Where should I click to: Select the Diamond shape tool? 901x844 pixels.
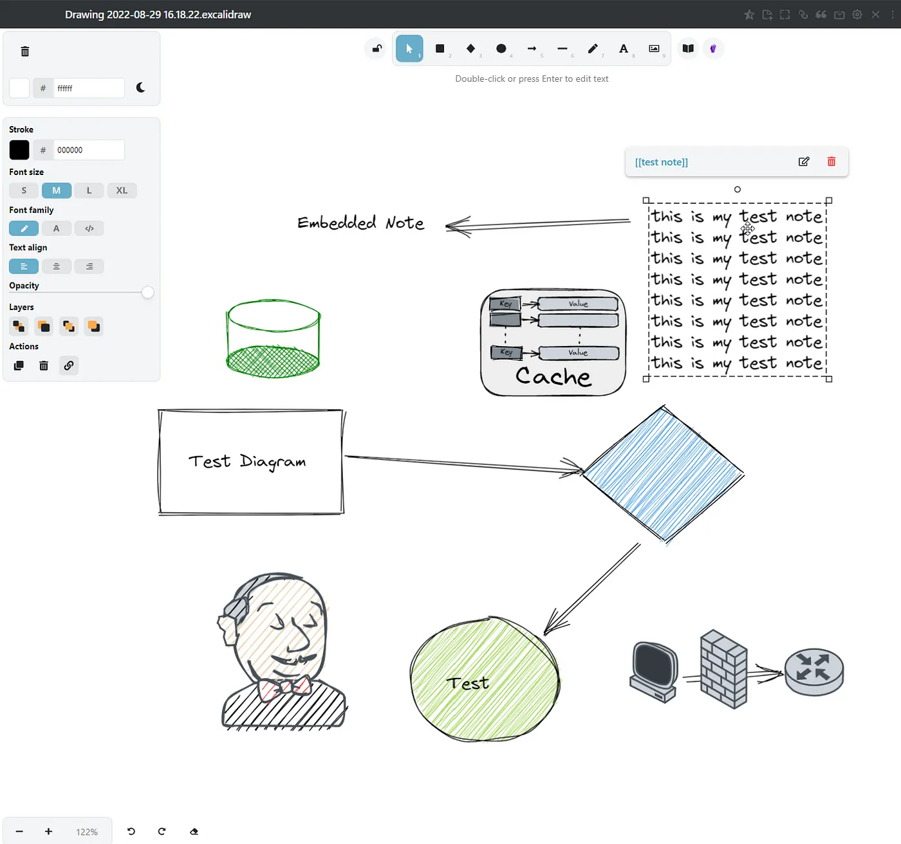[471, 49]
